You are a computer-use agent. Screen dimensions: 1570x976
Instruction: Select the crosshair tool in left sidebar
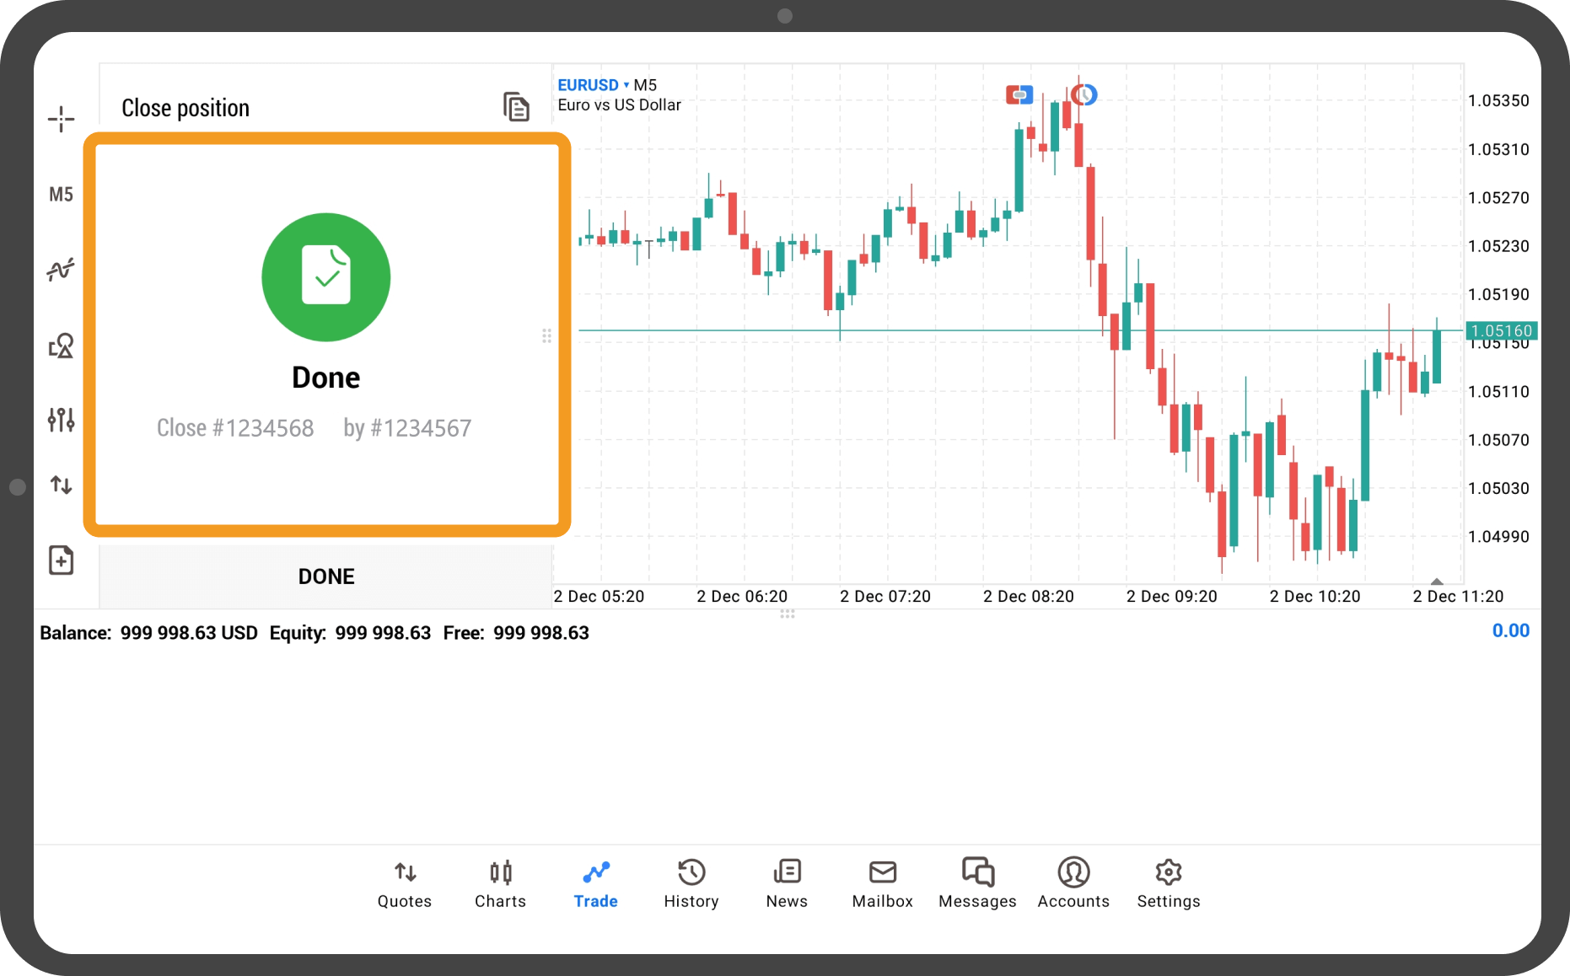click(61, 119)
